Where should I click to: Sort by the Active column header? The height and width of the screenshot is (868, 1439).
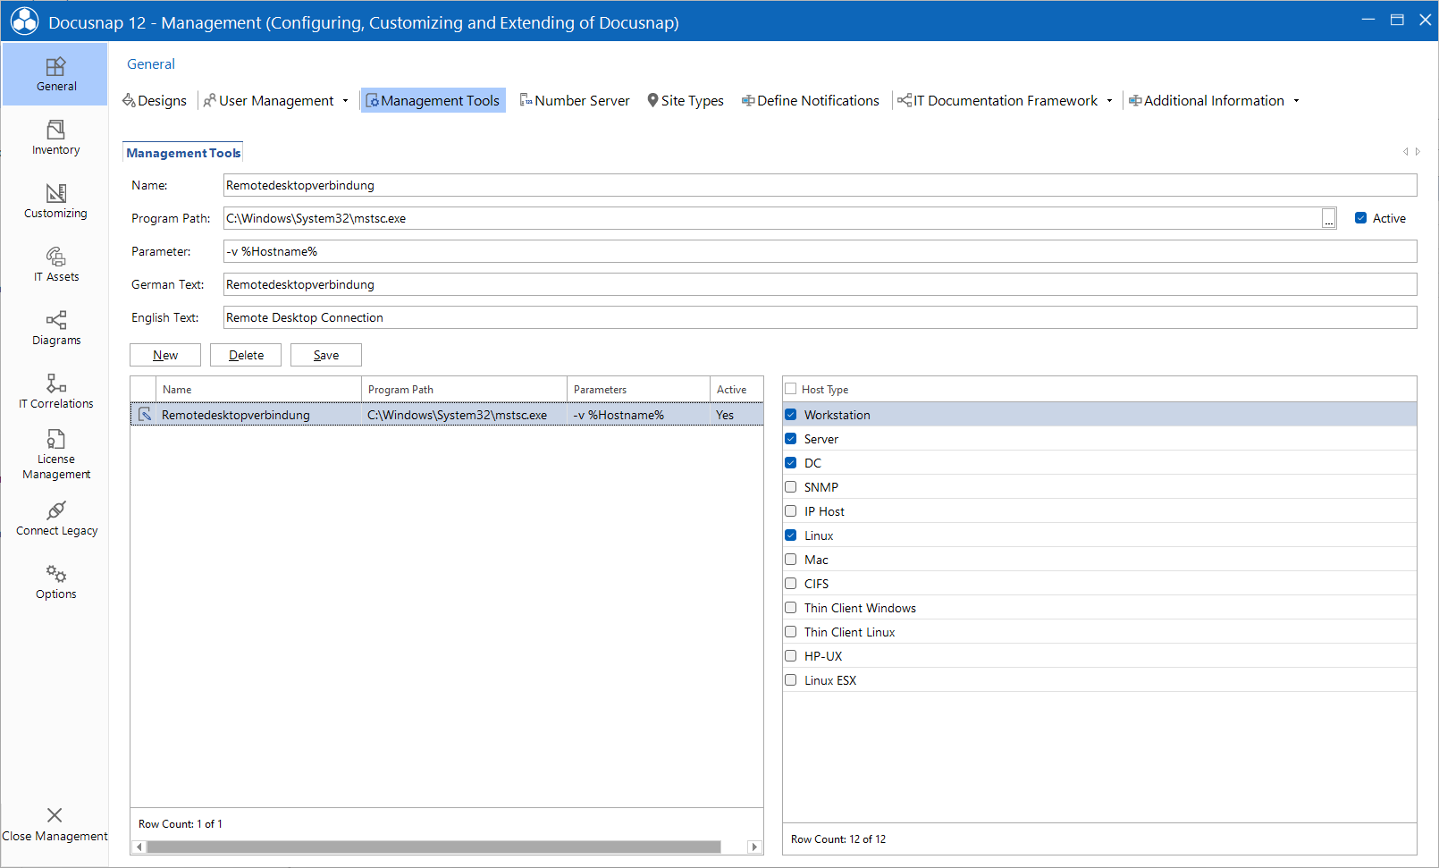point(736,390)
